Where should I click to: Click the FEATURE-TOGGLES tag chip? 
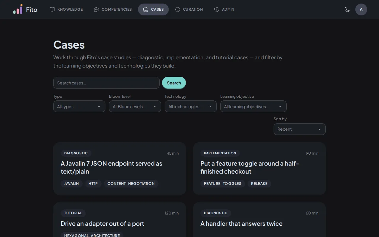(223, 184)
